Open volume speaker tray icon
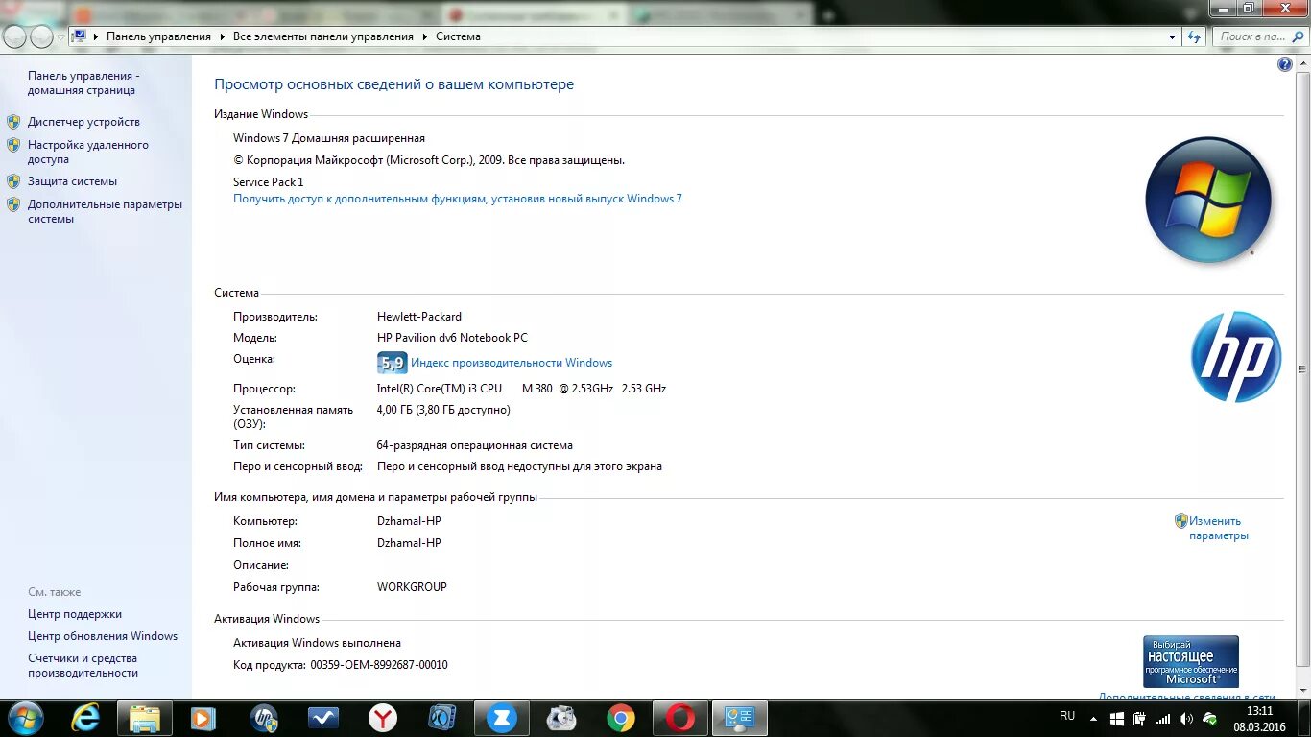 (1186, 719)
